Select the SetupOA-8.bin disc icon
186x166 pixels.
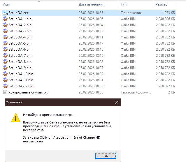5,62
